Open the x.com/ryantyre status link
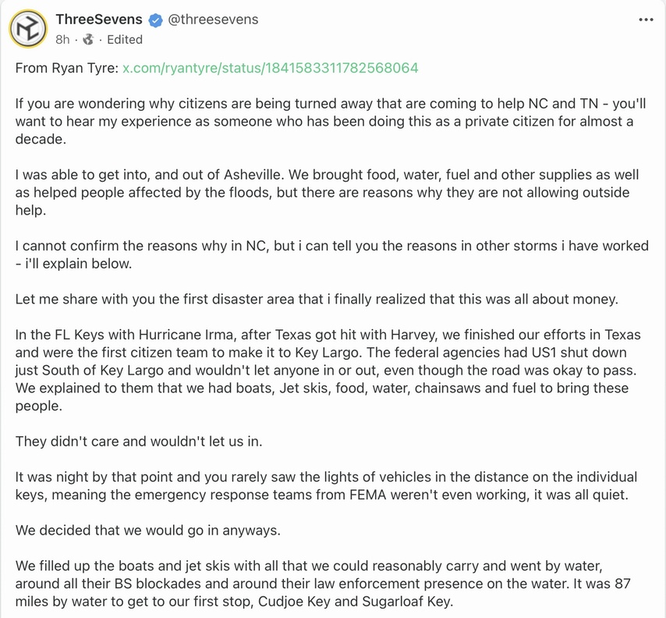The height and width of the screenshot is (618, 666). pyautogui.click(x=270, y=68)
